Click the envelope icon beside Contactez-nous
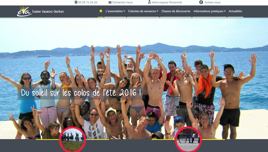Screen dimensions: 268x152 coord(110,2)
